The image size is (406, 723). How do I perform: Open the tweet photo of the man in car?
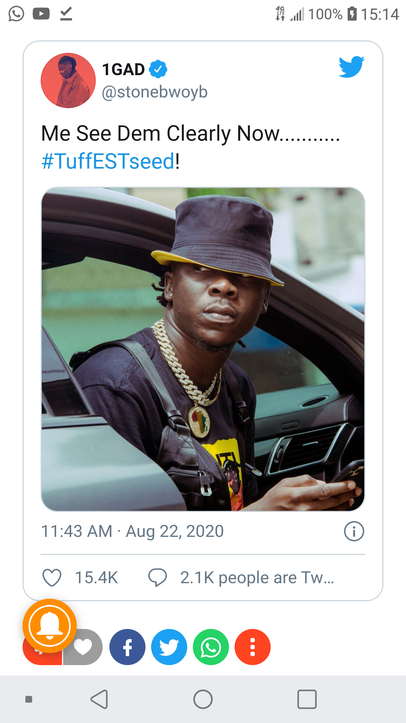coord(203,349)
